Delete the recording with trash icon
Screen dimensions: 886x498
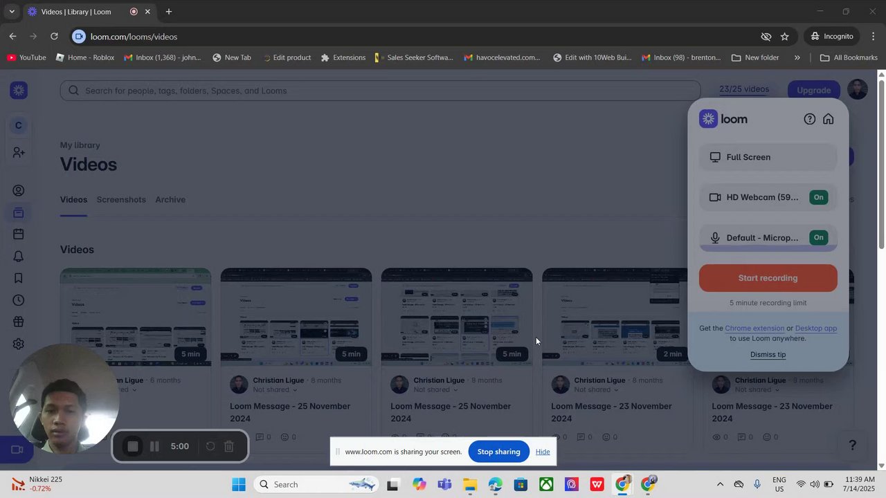229,447
